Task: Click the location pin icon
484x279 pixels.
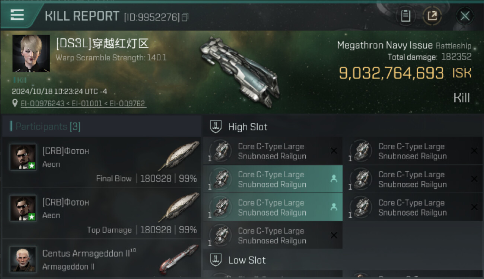Action: tap(15, 103)
